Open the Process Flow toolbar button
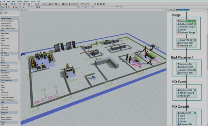The image size is (208, 126). (x=85, y=4)
